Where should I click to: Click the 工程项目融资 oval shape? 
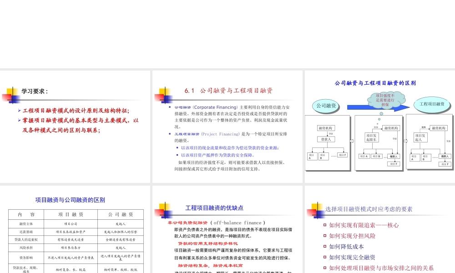[x=431, y=104]
